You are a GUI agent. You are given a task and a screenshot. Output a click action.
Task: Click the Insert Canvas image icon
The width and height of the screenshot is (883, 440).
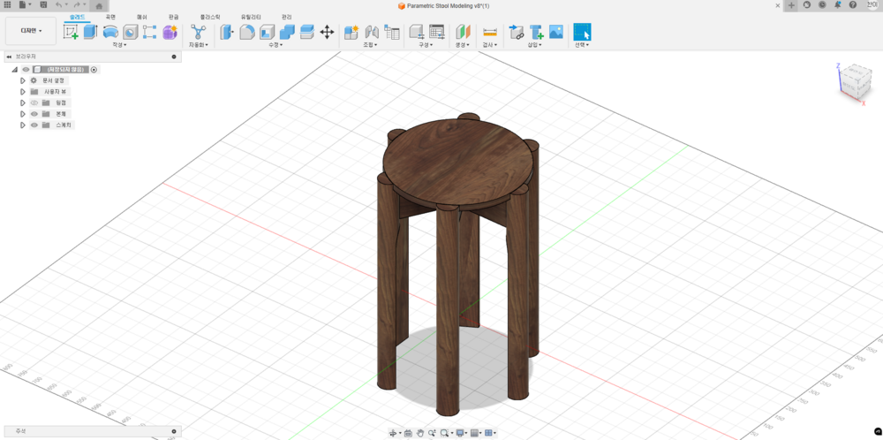555,32
